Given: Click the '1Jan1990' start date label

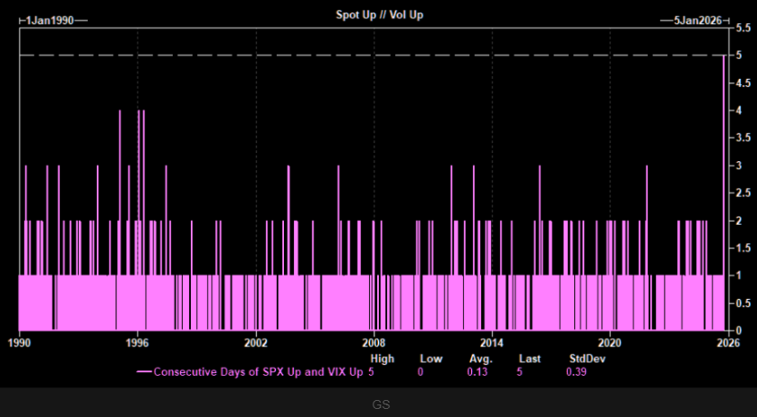Looking at the screenshot, I should (x=50, y=19).
